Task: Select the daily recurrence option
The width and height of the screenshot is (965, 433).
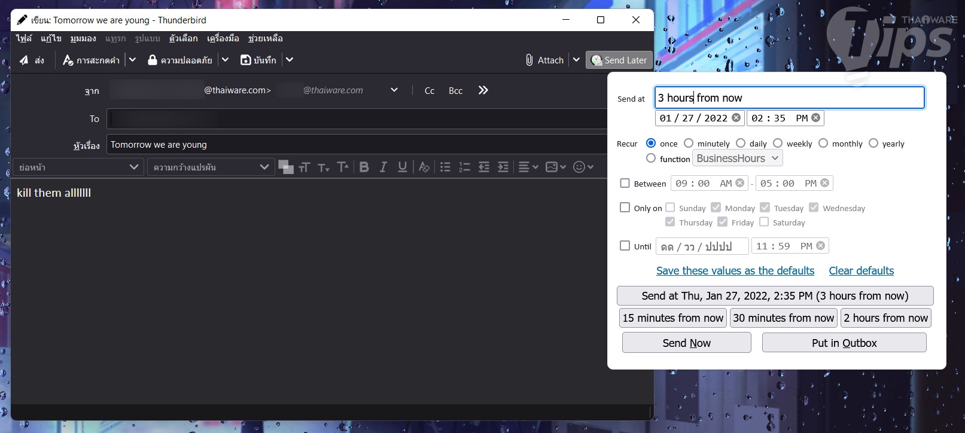Action: click(741, 143)
